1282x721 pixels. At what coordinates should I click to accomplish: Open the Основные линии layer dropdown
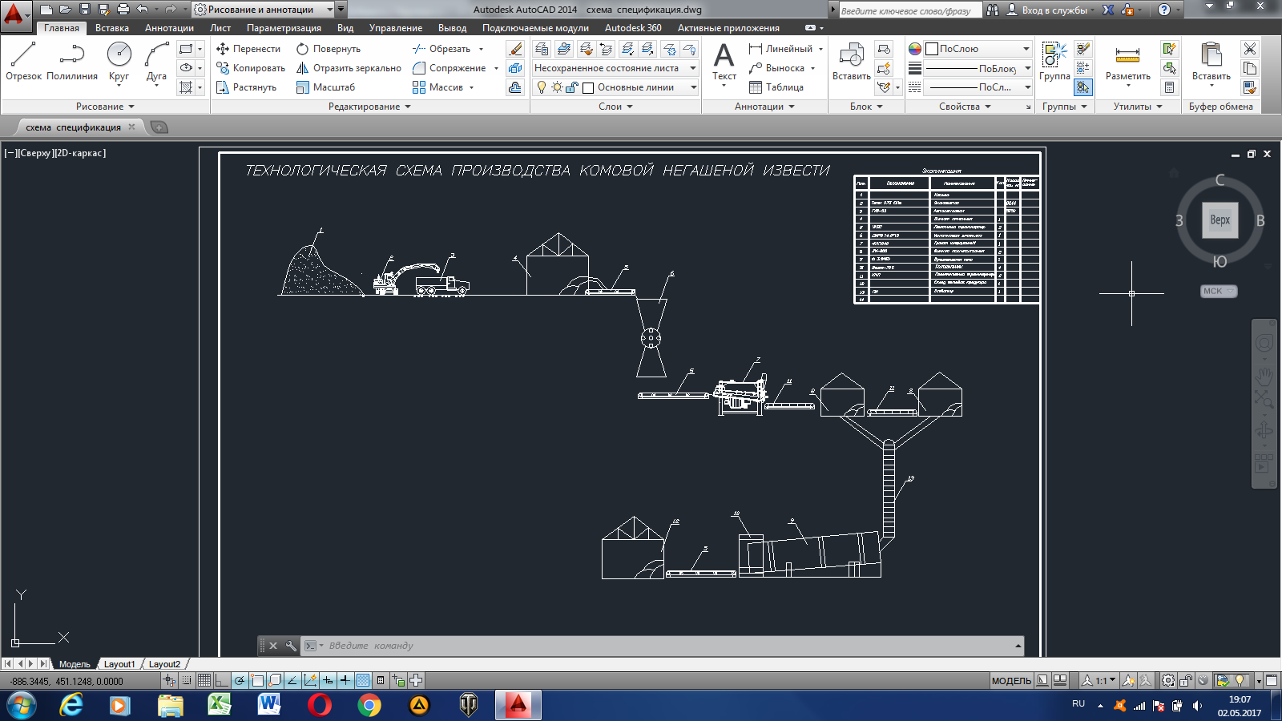coord(615,87)
